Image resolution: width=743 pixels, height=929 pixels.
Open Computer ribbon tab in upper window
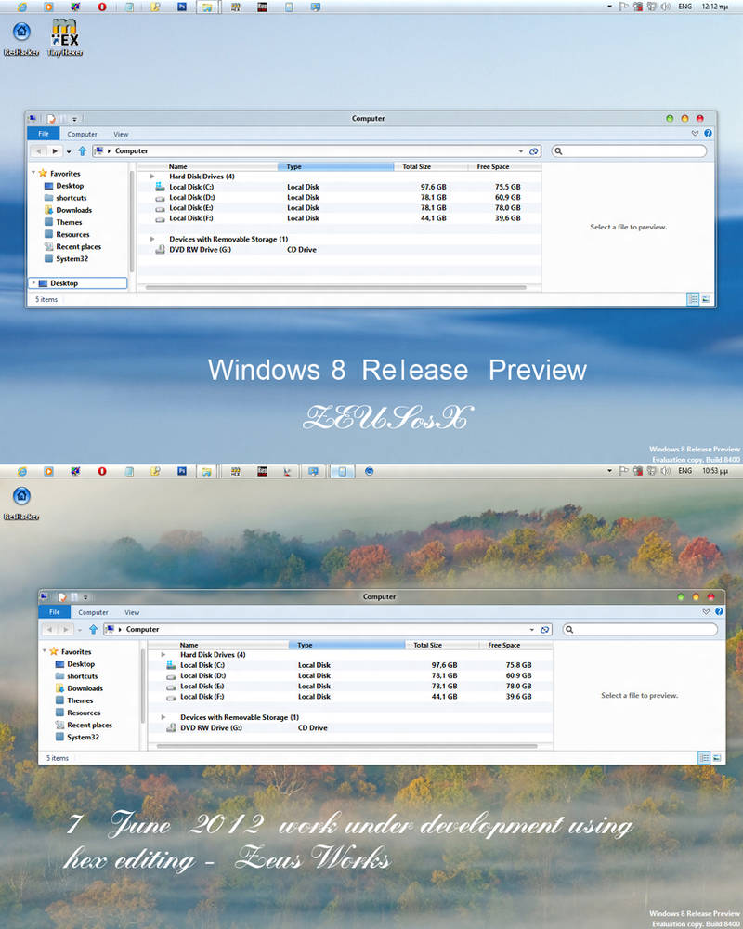click(x=82, y=134)
